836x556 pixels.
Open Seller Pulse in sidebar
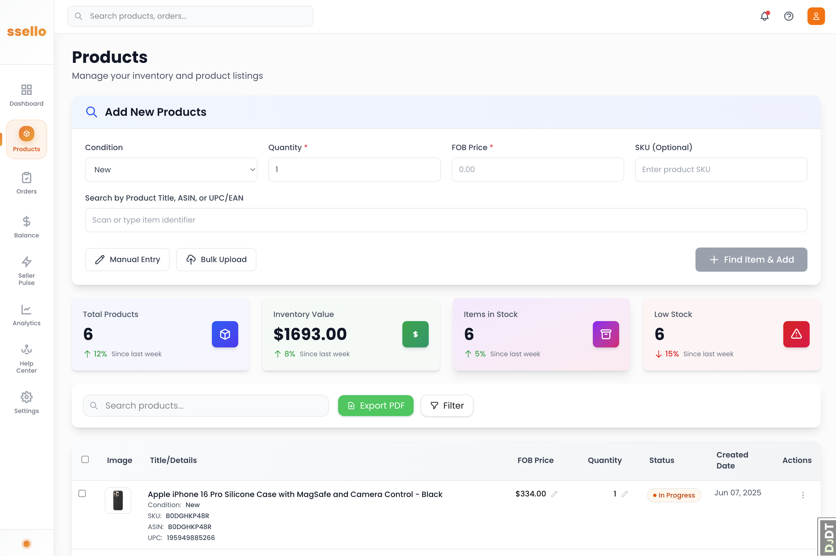click(27, 271)
